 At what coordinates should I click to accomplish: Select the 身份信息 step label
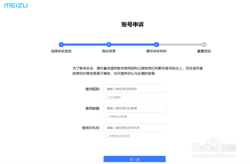109,51
